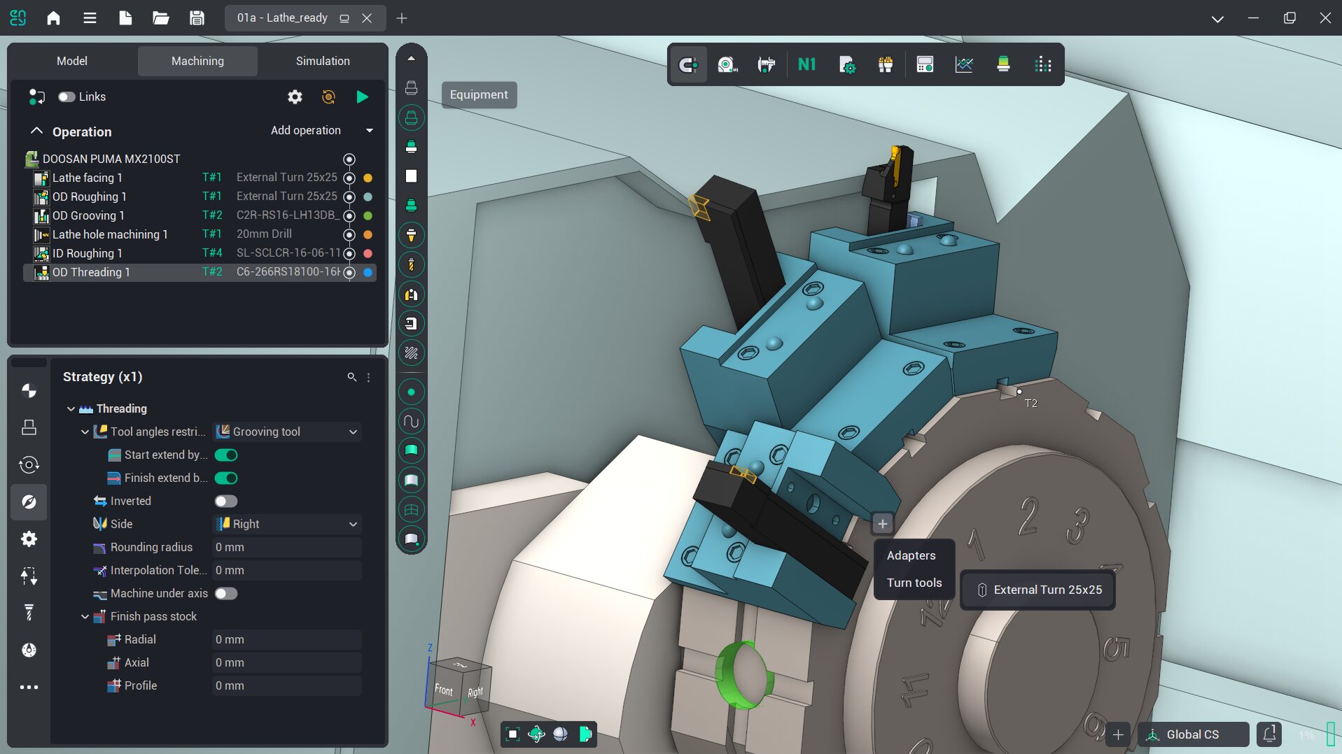The image size is (1342, 754).
Task: Click the notification bell icon
Action: pyautogui.click(x=1269, y=734)
